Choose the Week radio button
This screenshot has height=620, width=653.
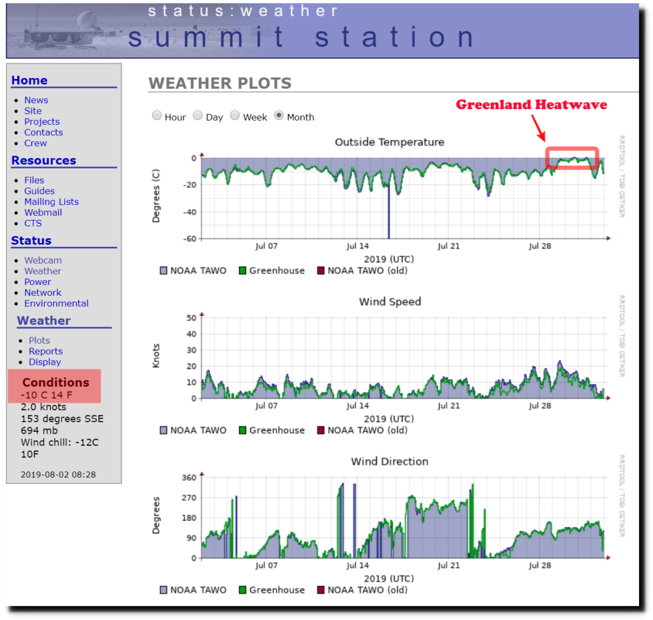(x=235, y=116)
